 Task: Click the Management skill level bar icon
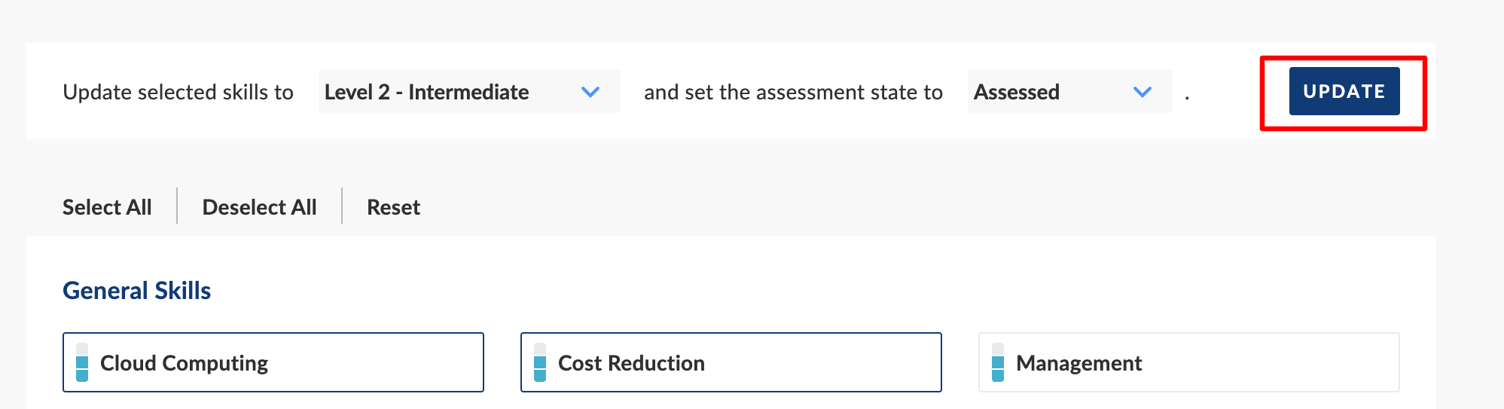click(998, 362)
